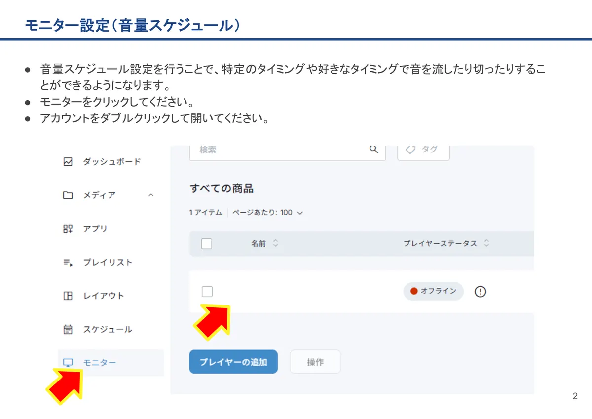
Task: Click the タグ filter button
Action: (x=424, y=152)
